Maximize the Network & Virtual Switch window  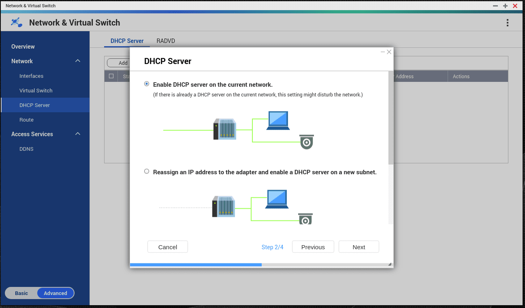coord(505,6)
